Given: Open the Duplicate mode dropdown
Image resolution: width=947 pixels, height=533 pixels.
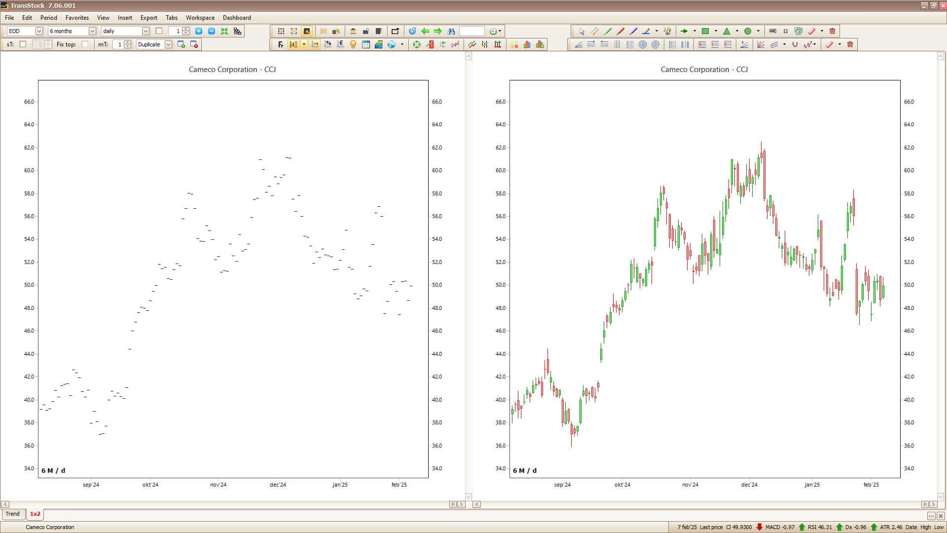Looking at the screenshot, I should 168,44.
